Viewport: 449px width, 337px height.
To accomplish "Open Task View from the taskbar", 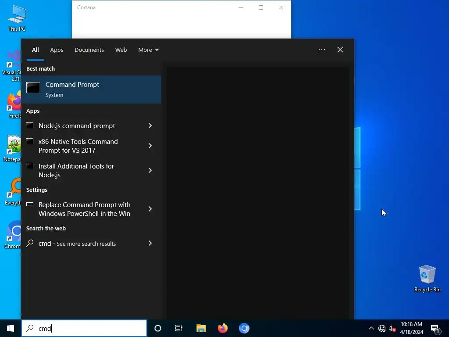I will pyautogui.click(x=179, y=328).
